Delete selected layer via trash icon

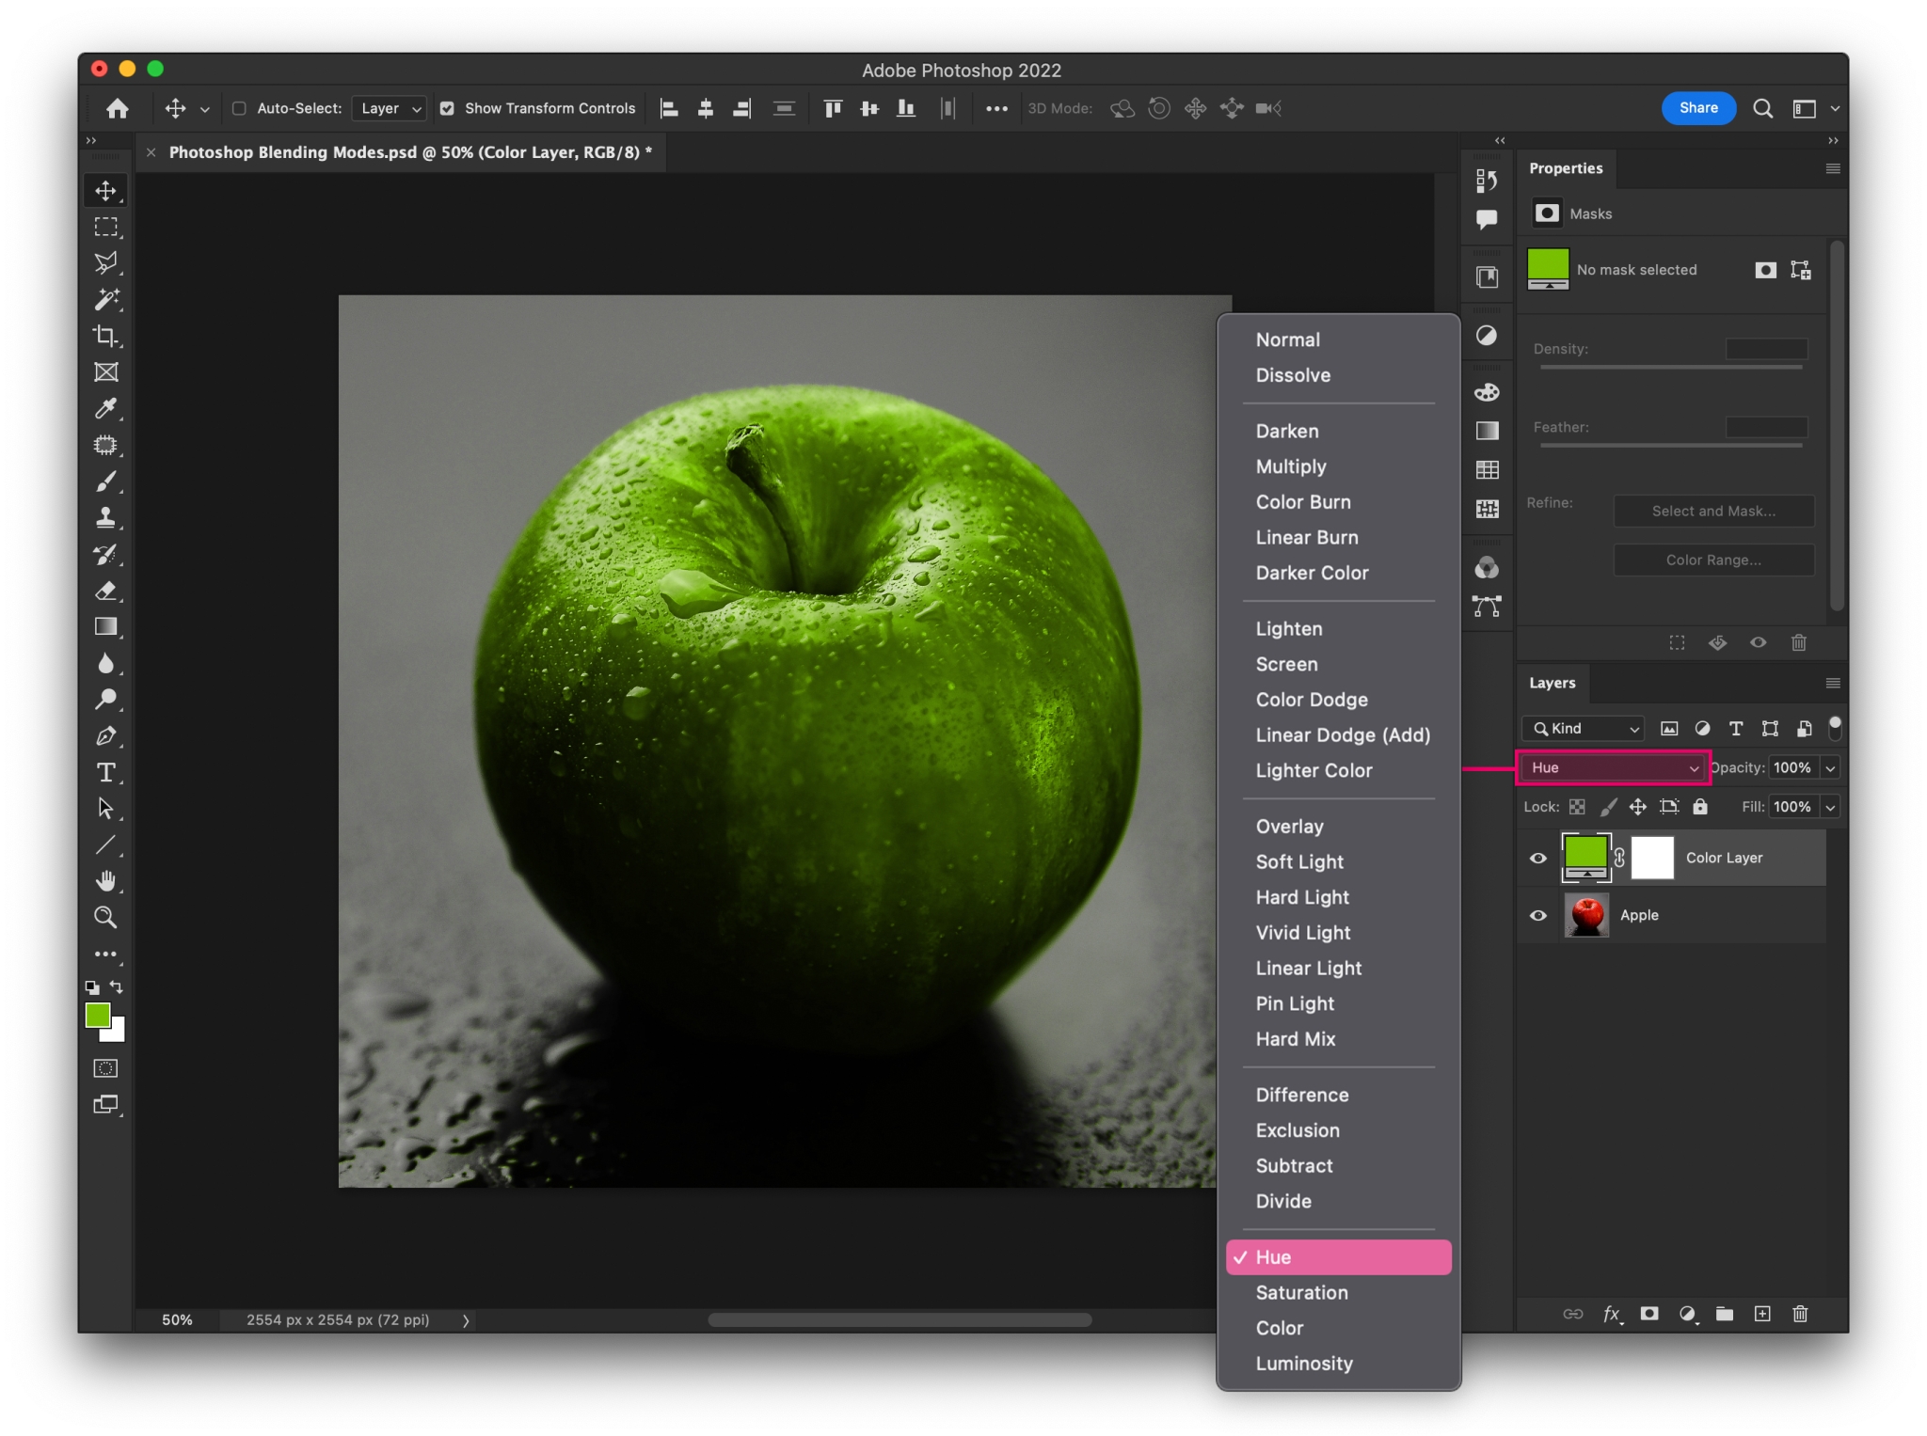(x=1800, y=1314)
